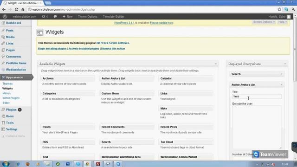Click the Exclude the user text area
This screenshot has height=167, width=297.
(x=257, y=127)
